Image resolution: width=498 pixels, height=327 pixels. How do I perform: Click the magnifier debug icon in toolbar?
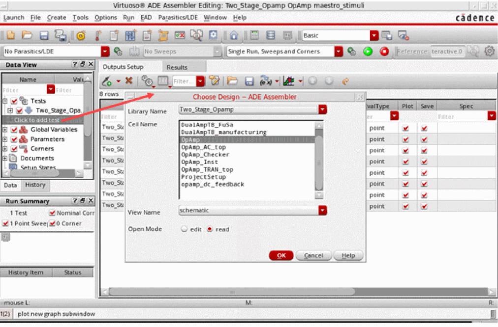tap(197, 35)
